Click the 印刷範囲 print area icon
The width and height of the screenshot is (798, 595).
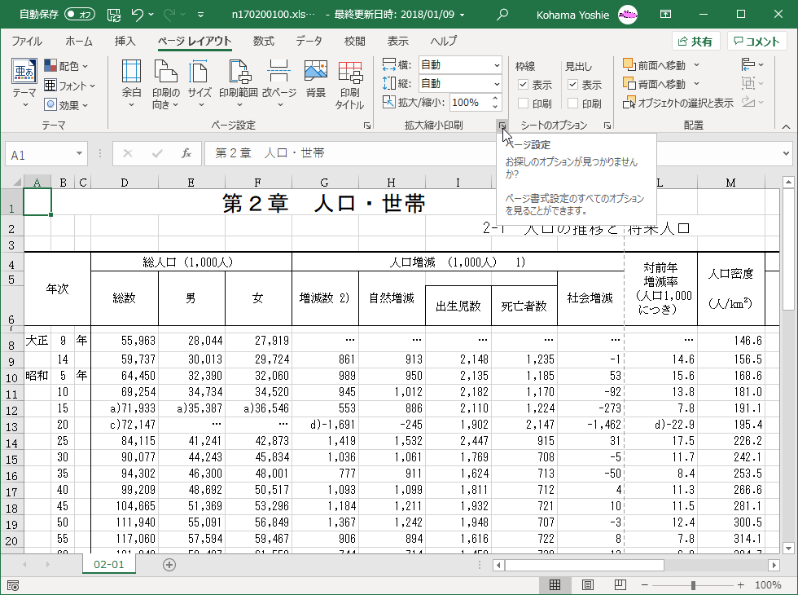tap(238, 72)
